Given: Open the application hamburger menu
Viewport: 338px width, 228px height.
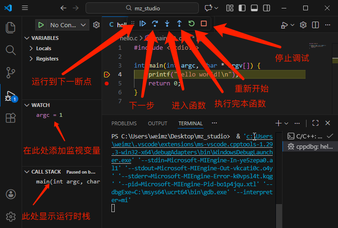Looking at the screenshot, I should tap(25, 8).
